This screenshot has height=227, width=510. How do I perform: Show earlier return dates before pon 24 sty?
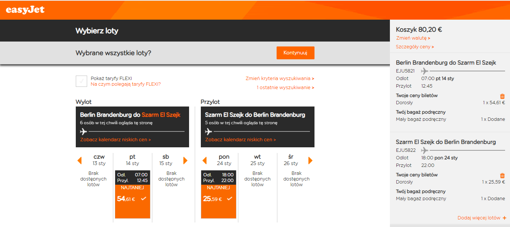click(205, 161)
